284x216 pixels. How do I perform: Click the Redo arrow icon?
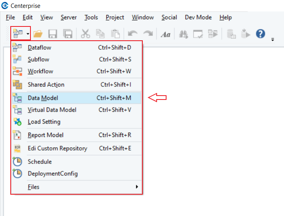[148, 34]
